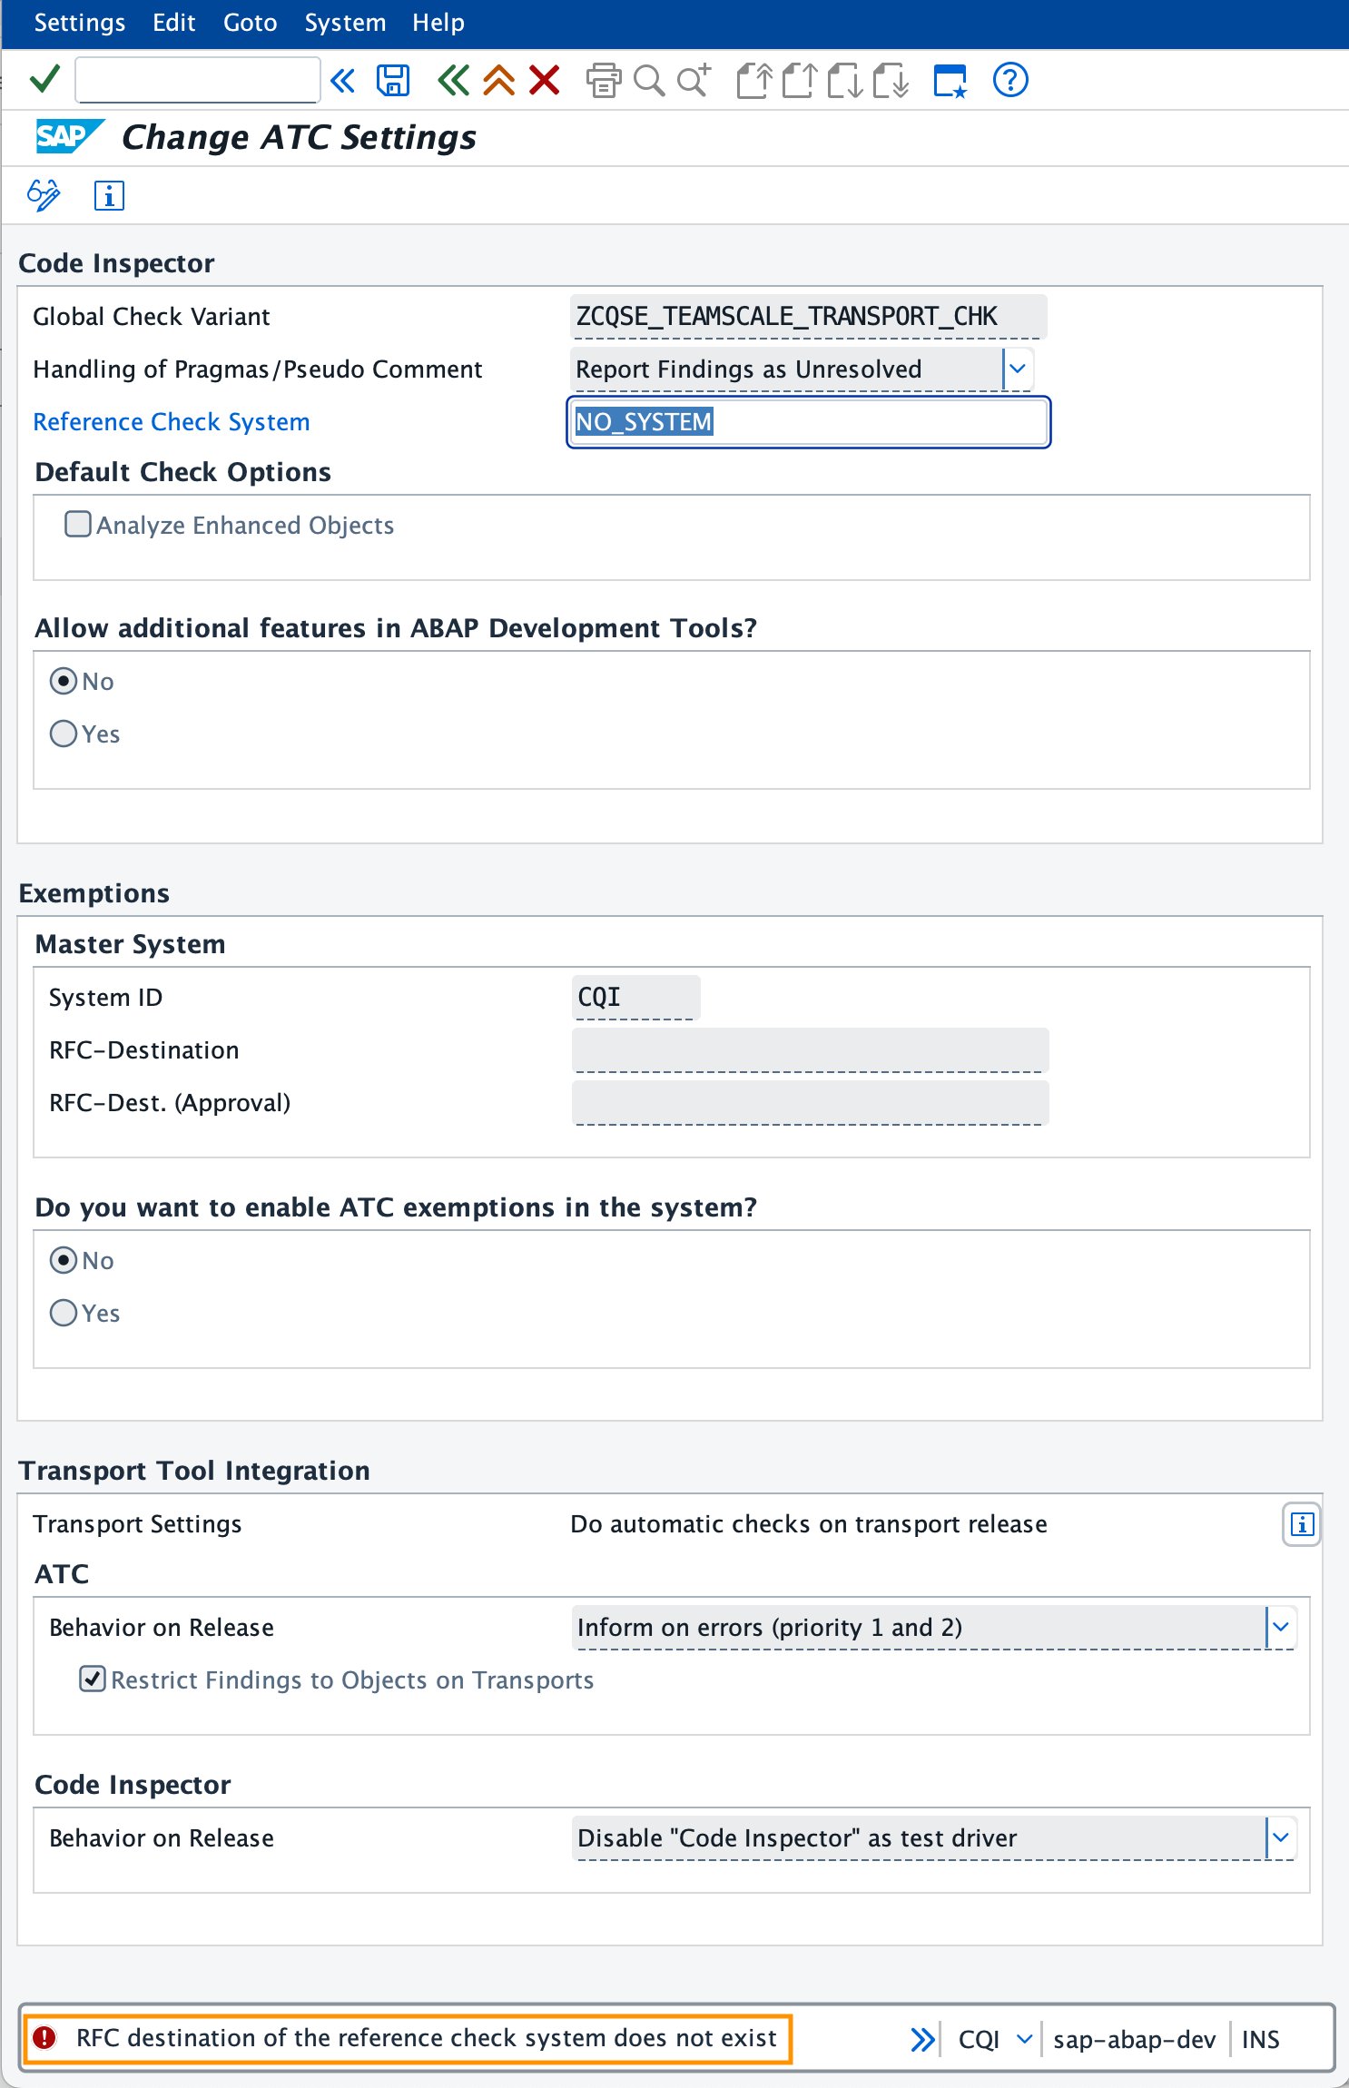Enable Analyze Enhanced Objects checkbox
Screen dimensions: 1349x2088
pyautogui.click(x=78, y=525)
